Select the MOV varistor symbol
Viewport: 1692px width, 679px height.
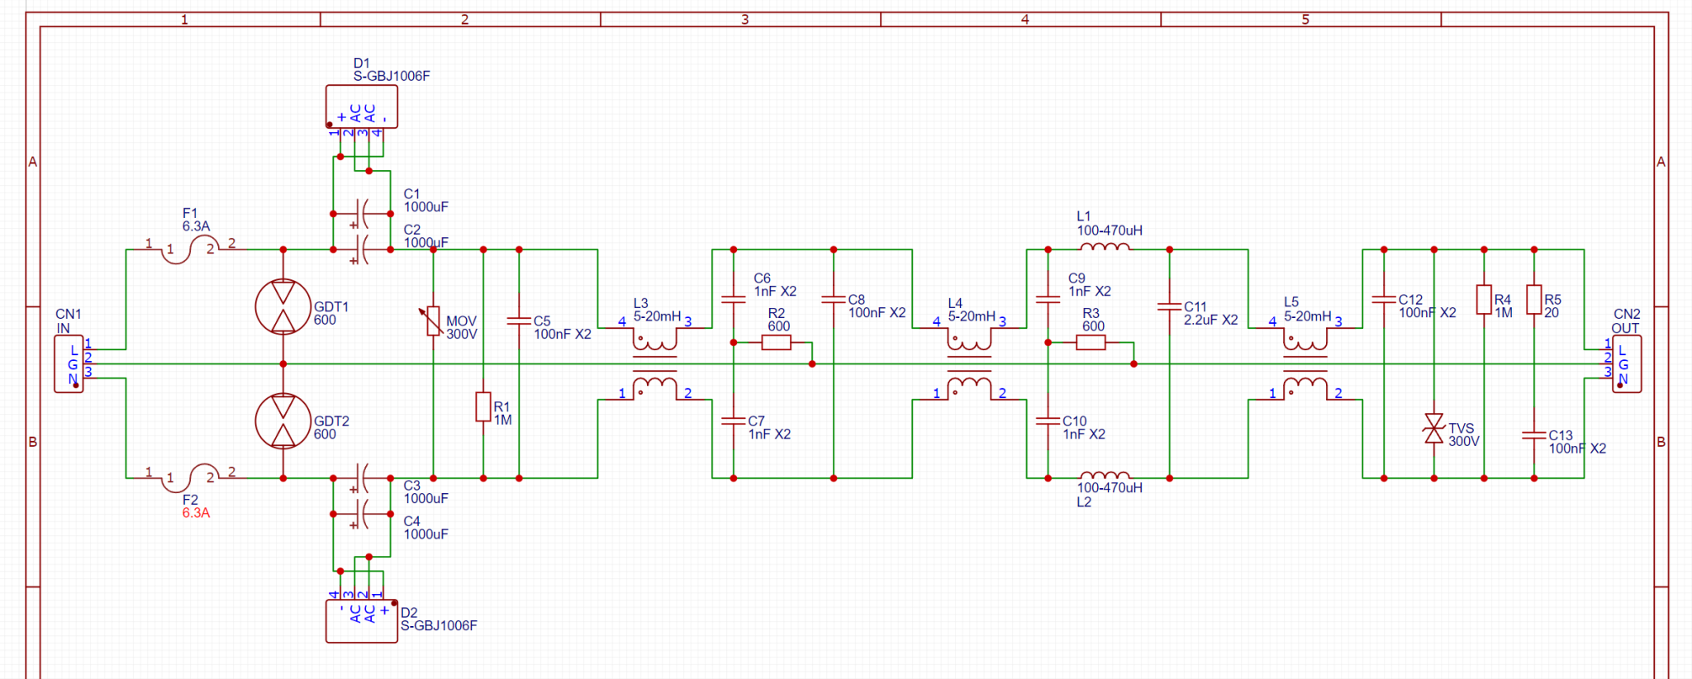pos(433,321)
